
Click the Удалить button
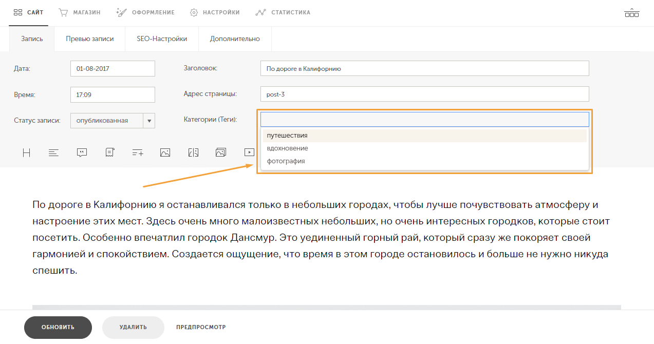click(x=133, y=327)
